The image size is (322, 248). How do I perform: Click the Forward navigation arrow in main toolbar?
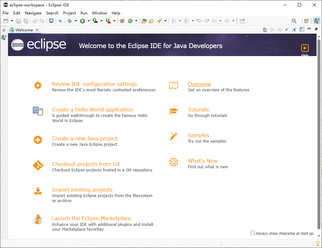click(227, 21)
